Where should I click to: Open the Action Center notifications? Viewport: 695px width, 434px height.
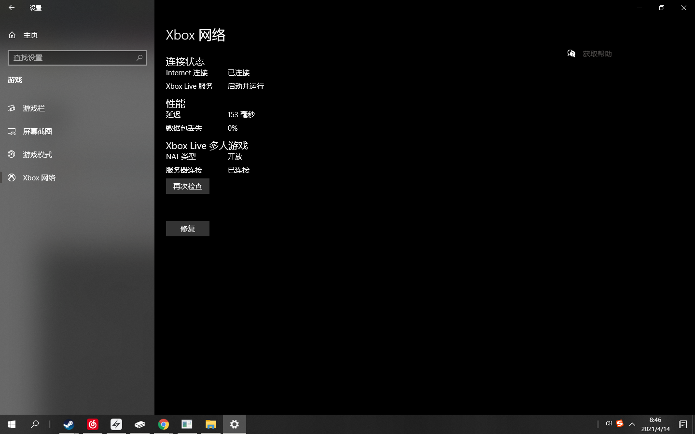683,424
